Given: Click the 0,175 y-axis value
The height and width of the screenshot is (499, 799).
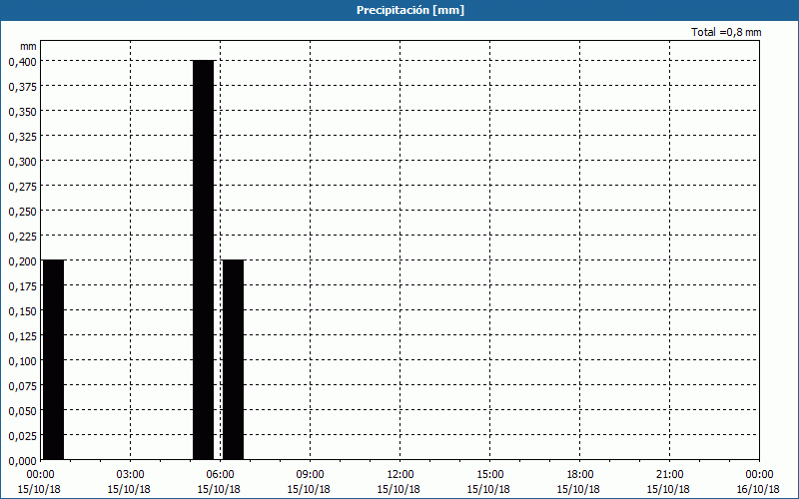Looking at the screenshot, I should pos(23,286).
